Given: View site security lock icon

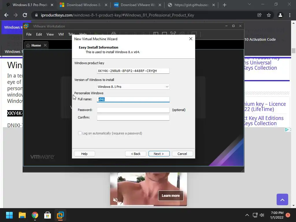Looking at the screenshot, I should [36, 15].
